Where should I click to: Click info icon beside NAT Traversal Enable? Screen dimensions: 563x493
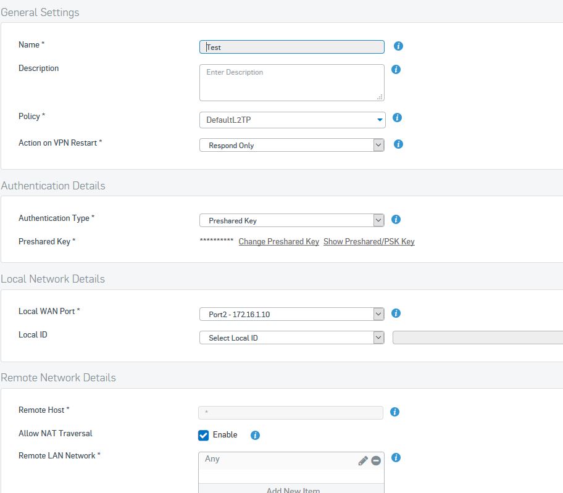(255, 435)
